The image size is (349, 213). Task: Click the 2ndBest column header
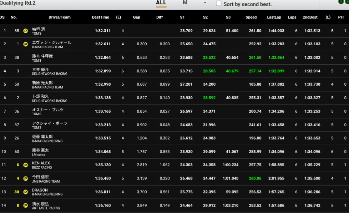(x=310, y=17)
